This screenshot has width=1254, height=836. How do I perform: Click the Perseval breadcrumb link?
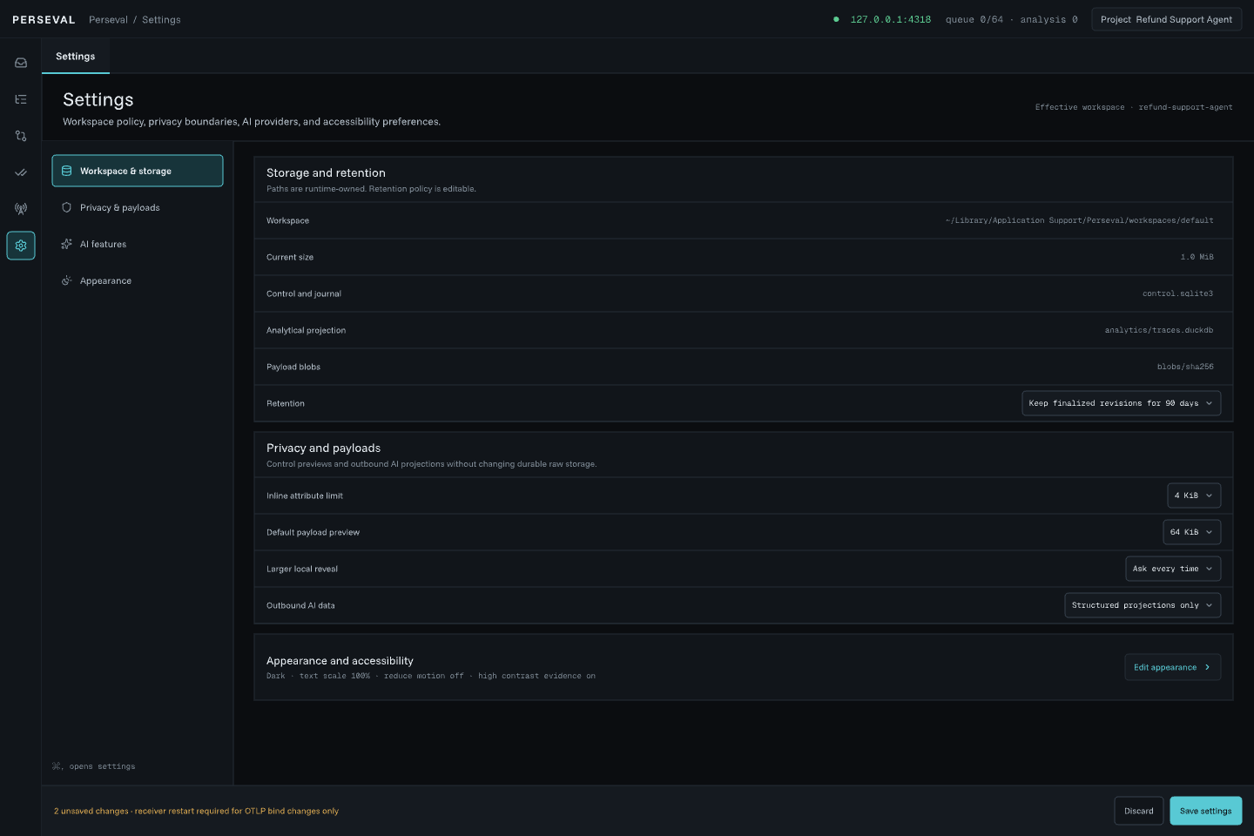pos(108,19)
